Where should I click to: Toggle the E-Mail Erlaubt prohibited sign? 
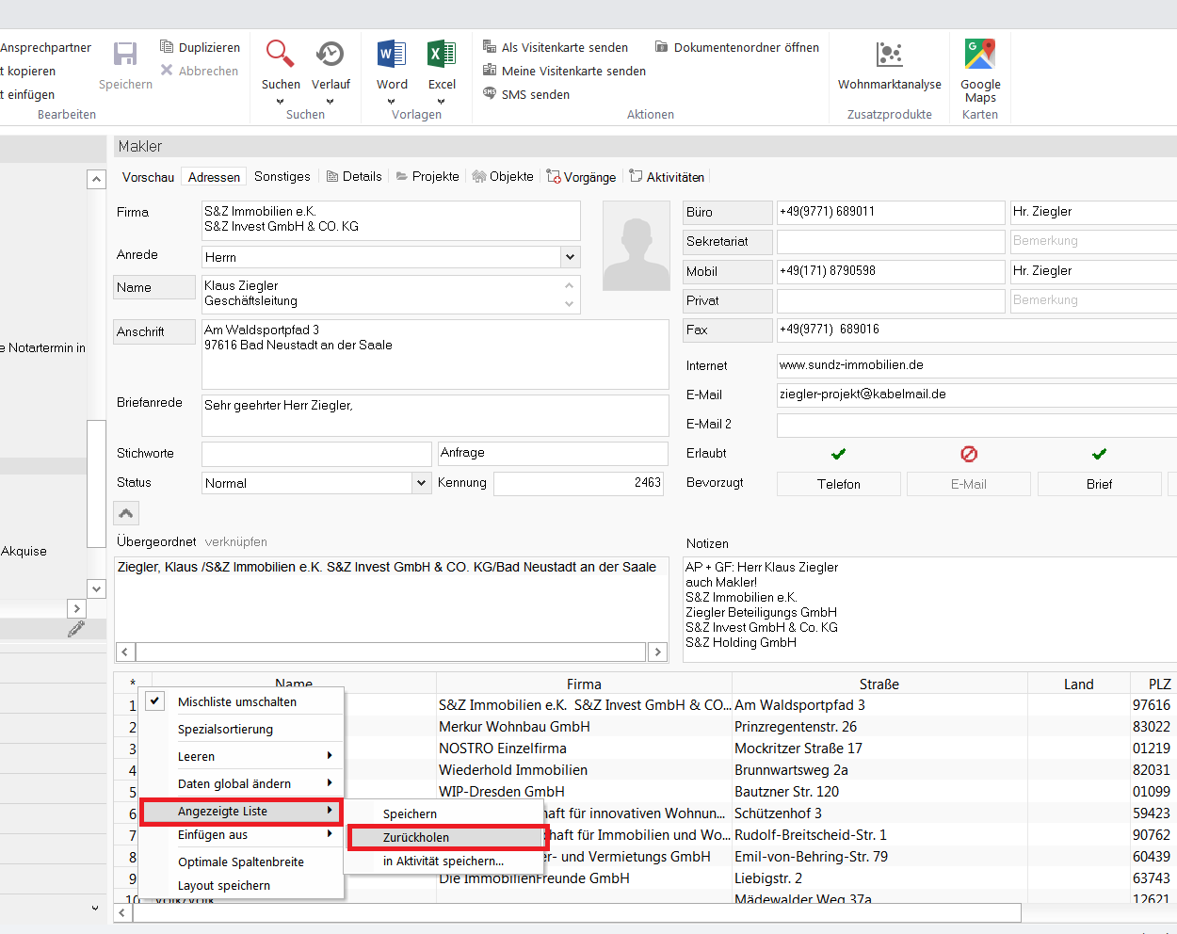pyautogui.click(x=969, y=454)
